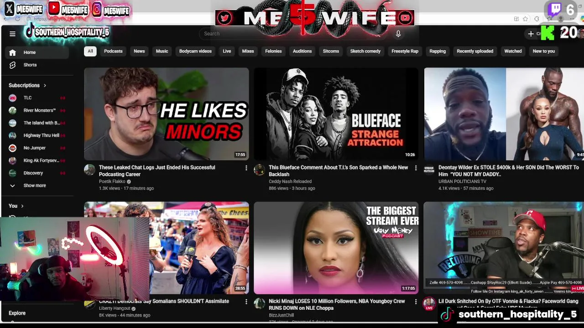The image size is (584, 328).
Task: Select the News filter chip
Action: coord(139,51)
